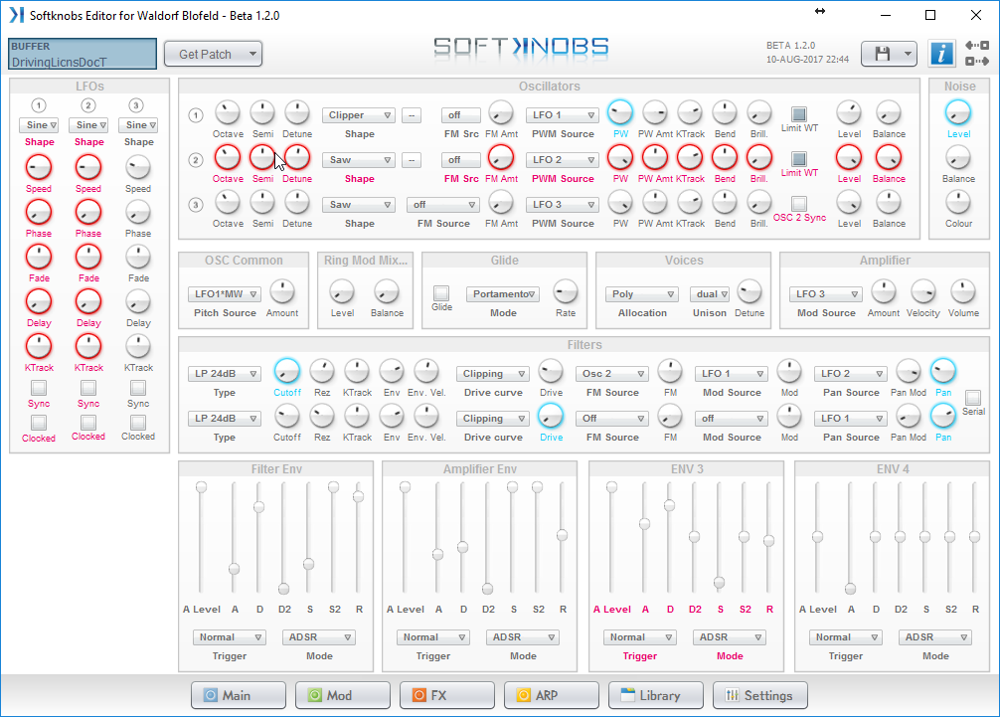Click the receive-from-synth arrow icon
Viewport: 1000px width, 717px height.
976,46
